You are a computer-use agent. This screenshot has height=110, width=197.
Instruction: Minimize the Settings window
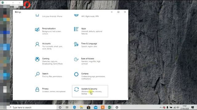[112, 12]
